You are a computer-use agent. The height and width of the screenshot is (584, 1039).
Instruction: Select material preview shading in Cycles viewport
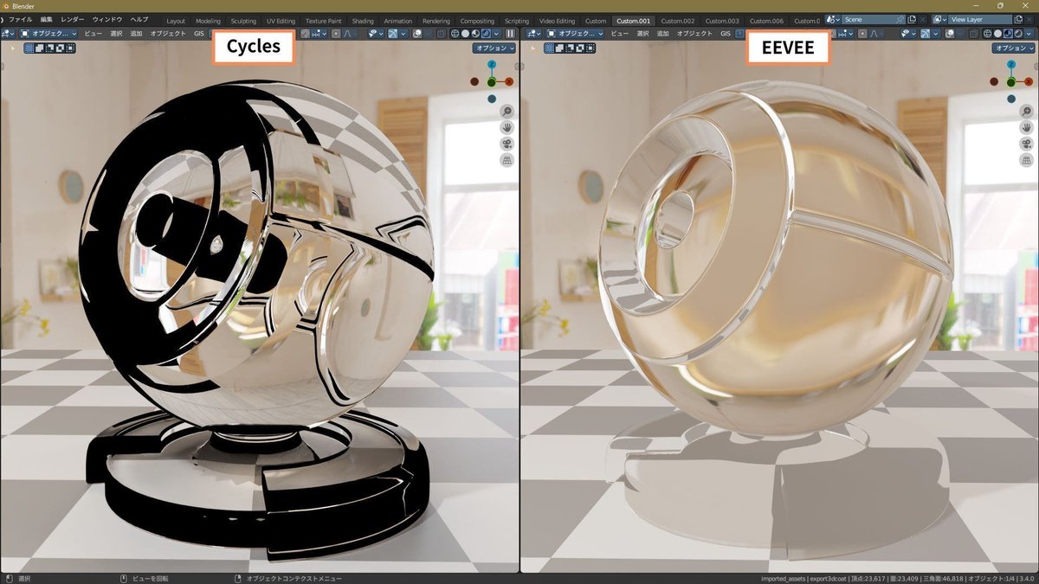click(475, 33)
